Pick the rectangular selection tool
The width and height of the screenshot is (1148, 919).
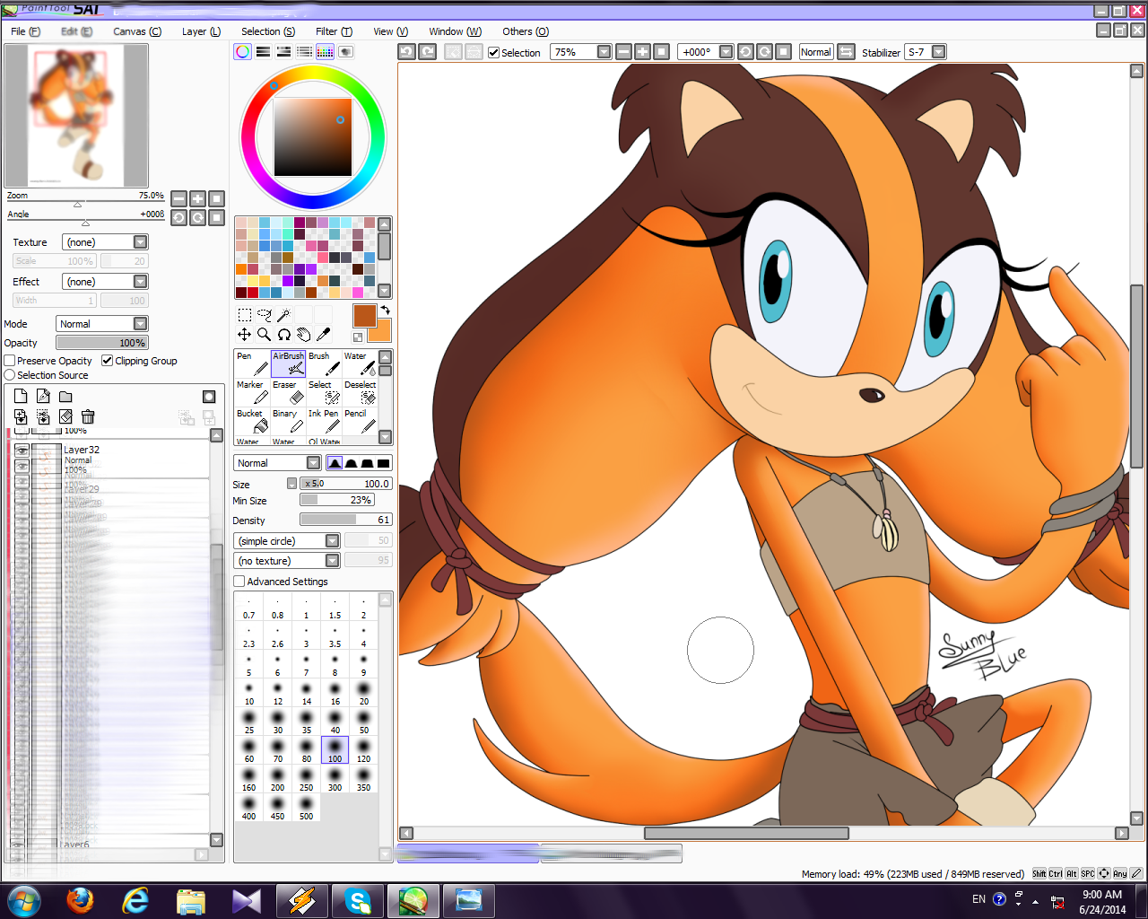click(244, 315)
